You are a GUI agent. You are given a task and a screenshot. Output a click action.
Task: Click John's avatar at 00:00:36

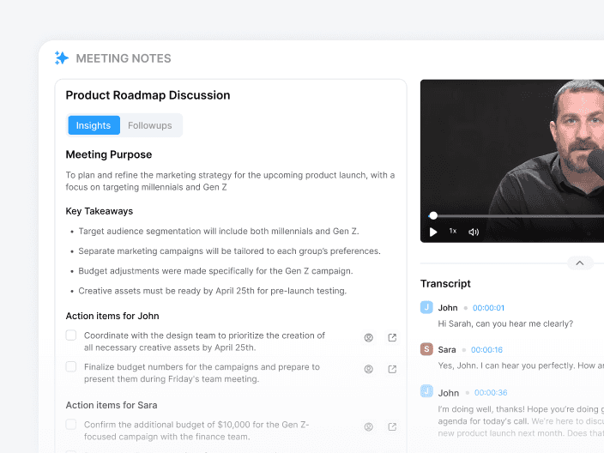[x=426, y=391]
